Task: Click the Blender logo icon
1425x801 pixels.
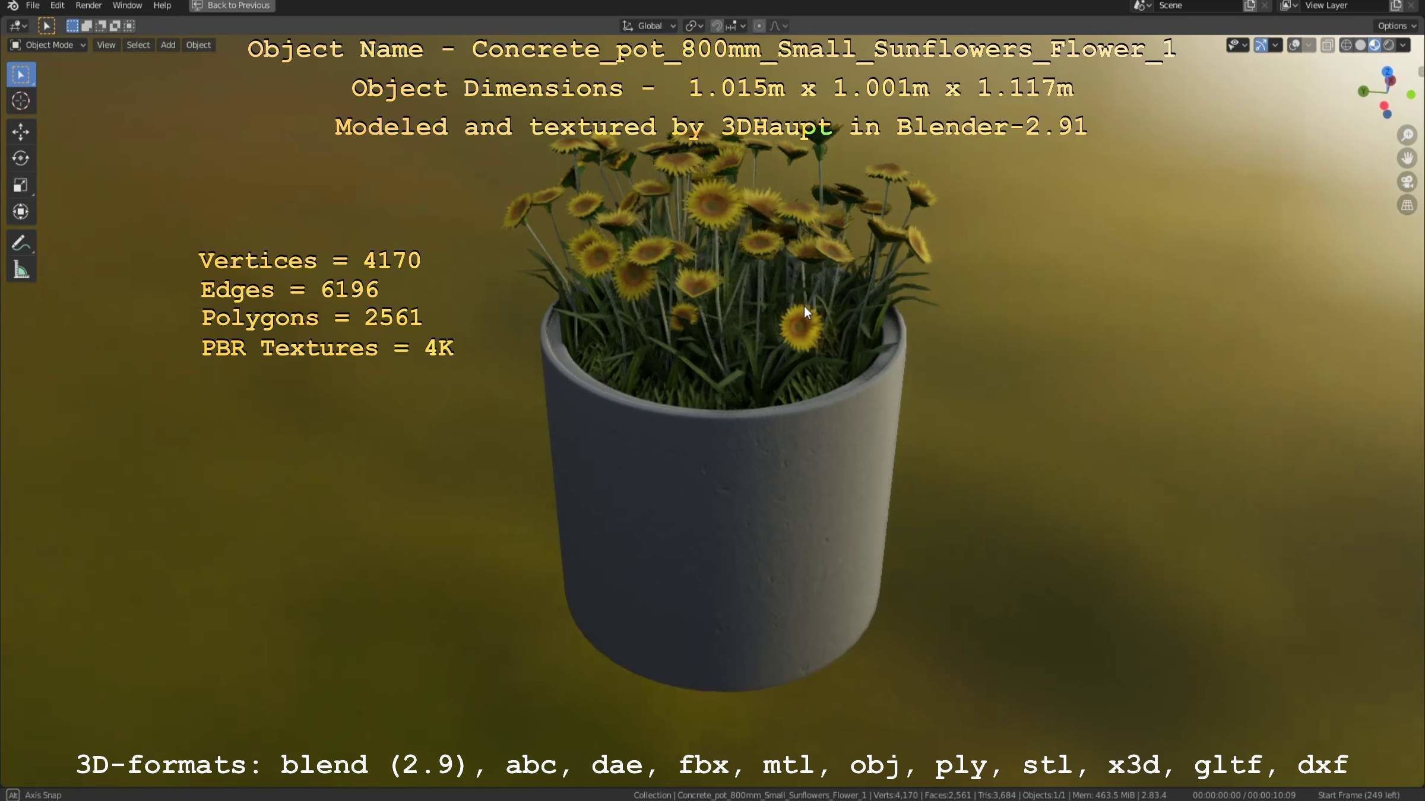Action: coord(12,5)
